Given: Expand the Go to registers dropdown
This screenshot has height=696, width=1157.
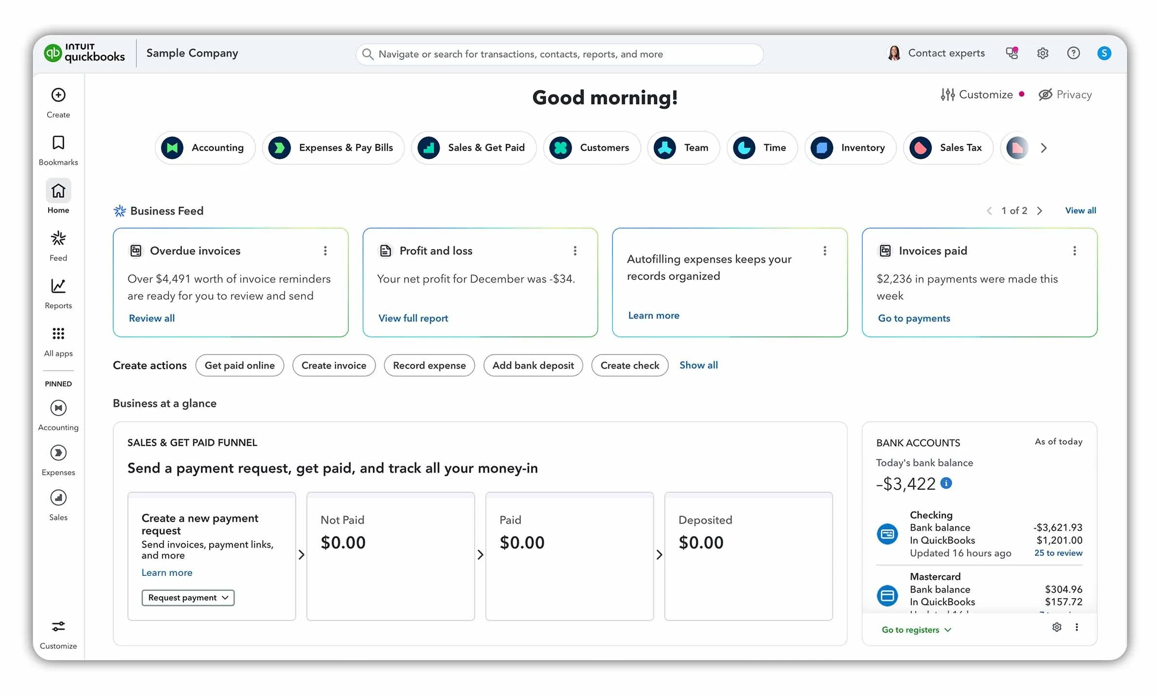Looking at the screenshot, I should coord(916,629).
